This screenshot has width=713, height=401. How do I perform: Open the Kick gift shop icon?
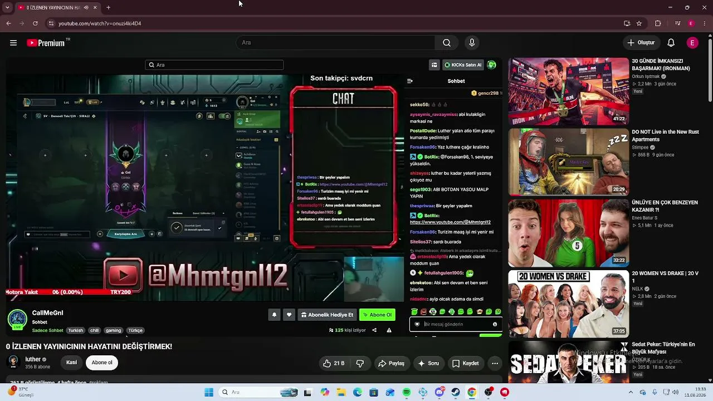[x=434, y=65]
